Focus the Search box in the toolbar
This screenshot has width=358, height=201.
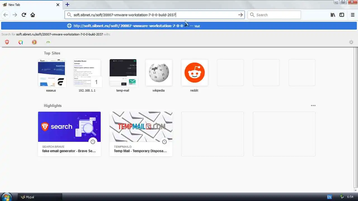coord(274,15)
